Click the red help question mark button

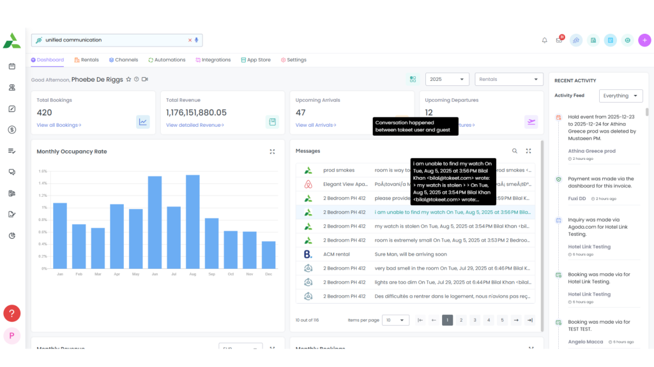pos(11,313)
